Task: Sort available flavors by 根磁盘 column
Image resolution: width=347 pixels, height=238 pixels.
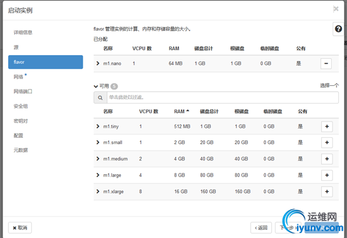Action: coord(241,111)
